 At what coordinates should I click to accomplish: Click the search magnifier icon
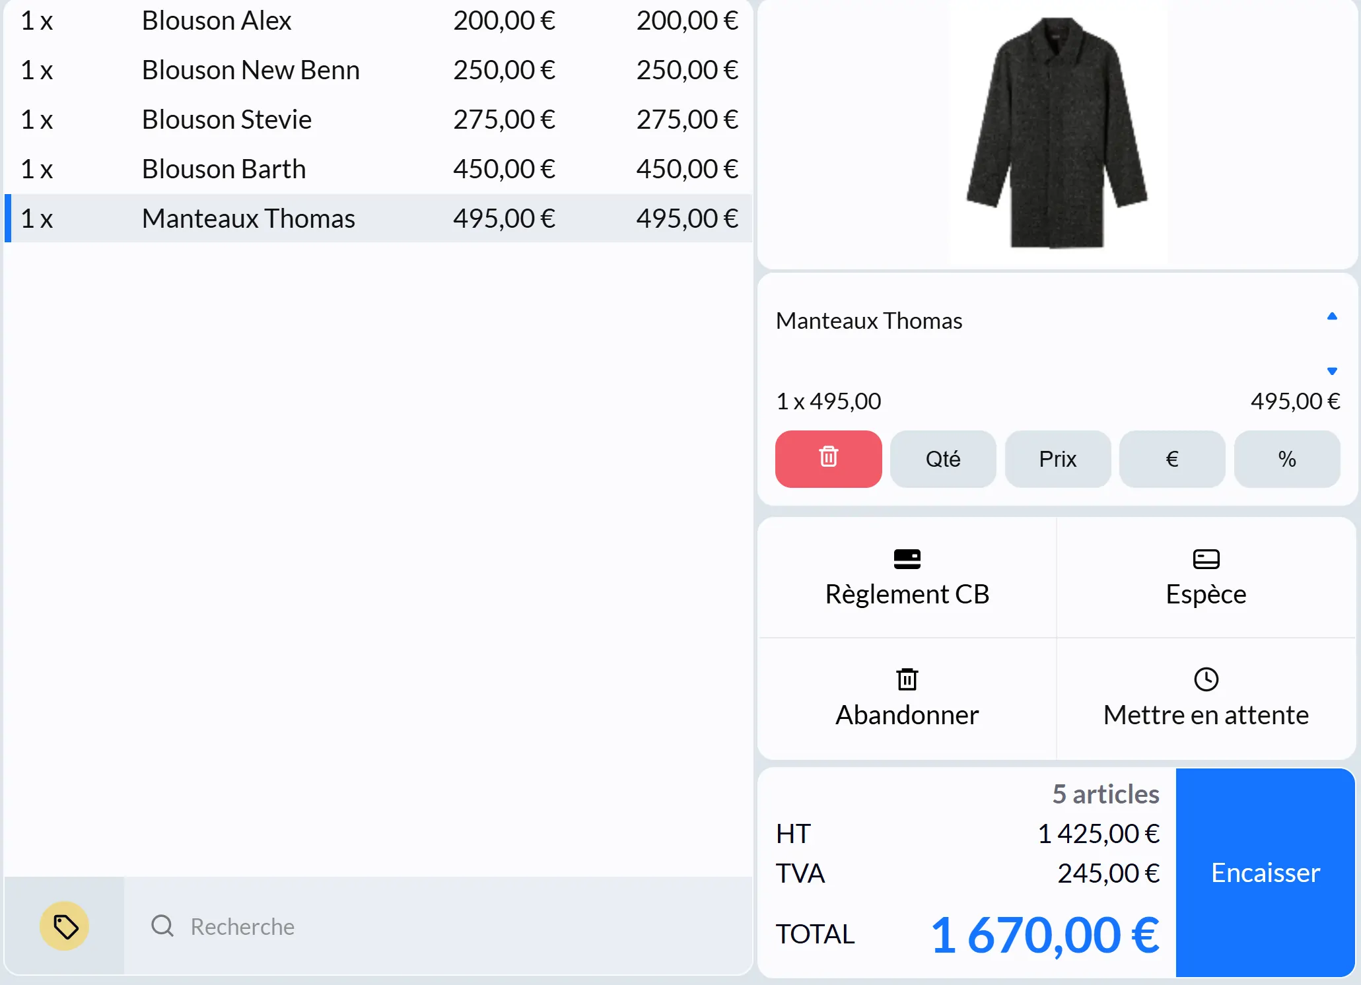162,926
